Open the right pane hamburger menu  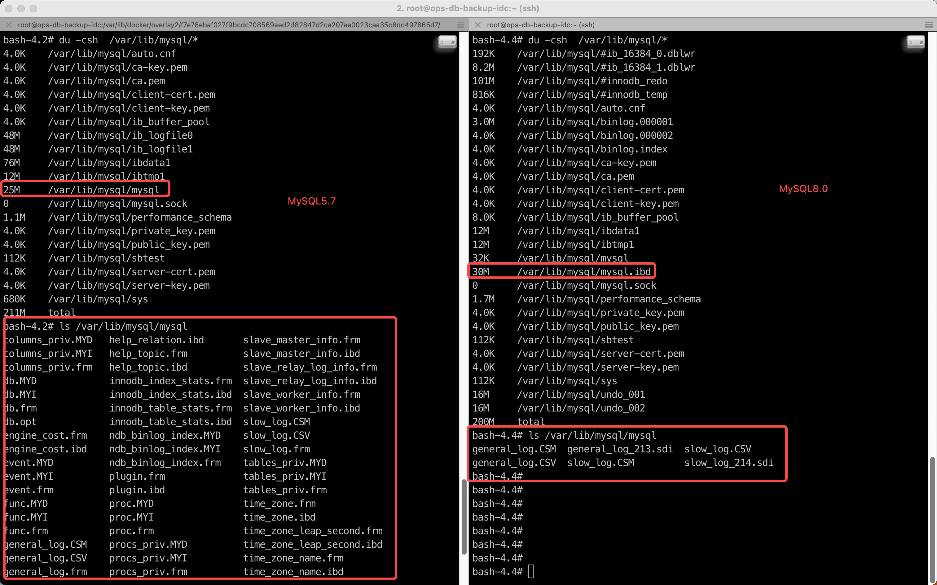point(929,25)
